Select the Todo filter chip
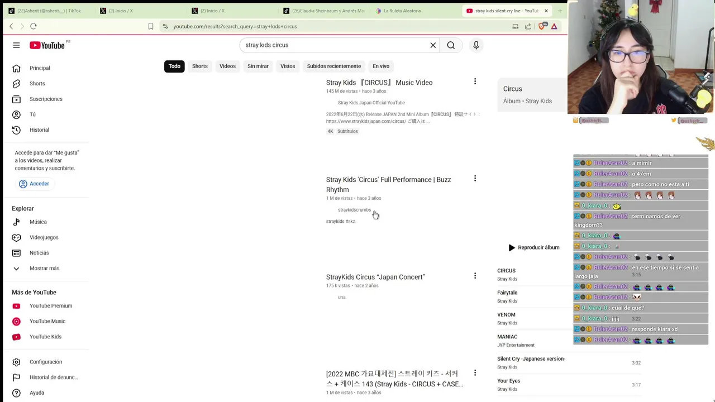Image resolution: width=715 pixels, height=402 pixels. coord(174,66)
